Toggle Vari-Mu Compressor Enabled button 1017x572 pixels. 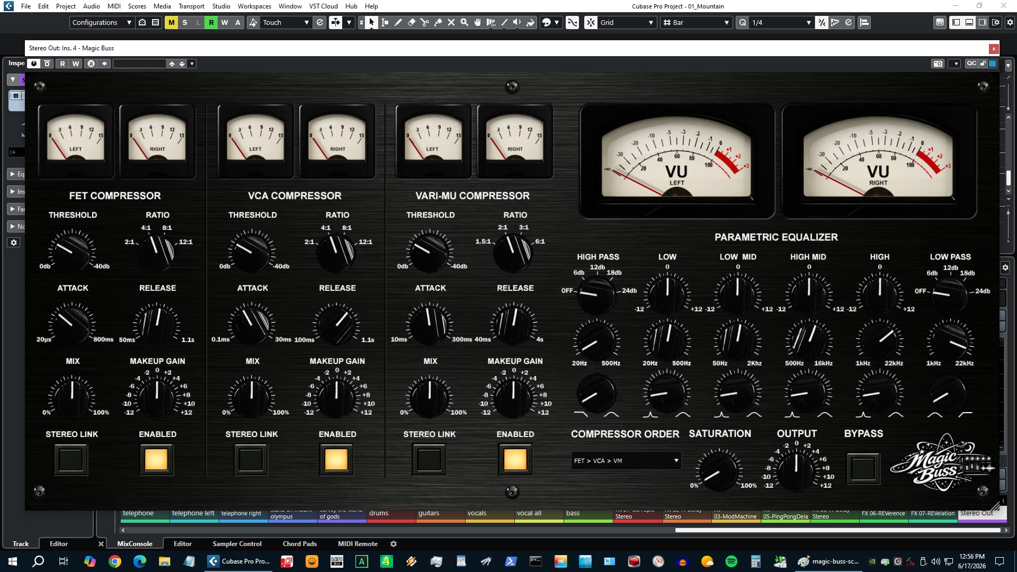tap(515, 459)
